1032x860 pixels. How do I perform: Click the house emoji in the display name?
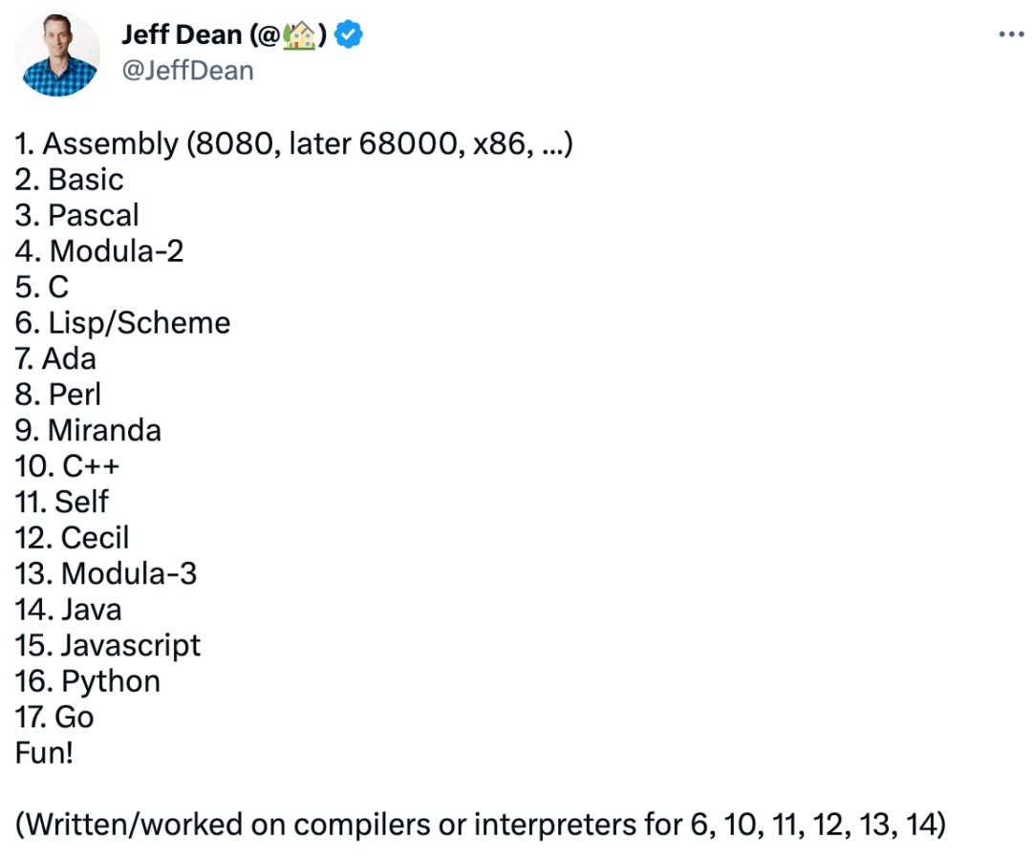point(299,34)
